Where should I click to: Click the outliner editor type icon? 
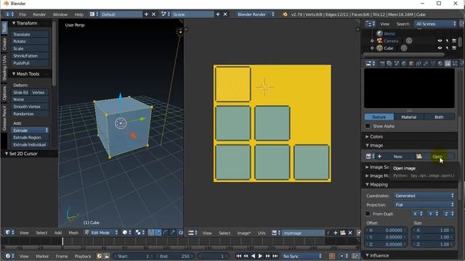click(370, 24)
